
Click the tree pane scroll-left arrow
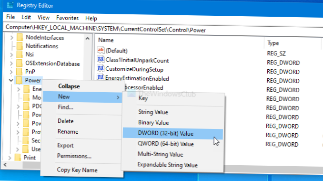pyautogui.click(x=5, y=164)
